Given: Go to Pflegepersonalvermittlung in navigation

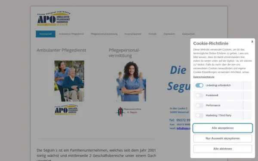Looking at the screenshot, I should (x=104, y=34).
